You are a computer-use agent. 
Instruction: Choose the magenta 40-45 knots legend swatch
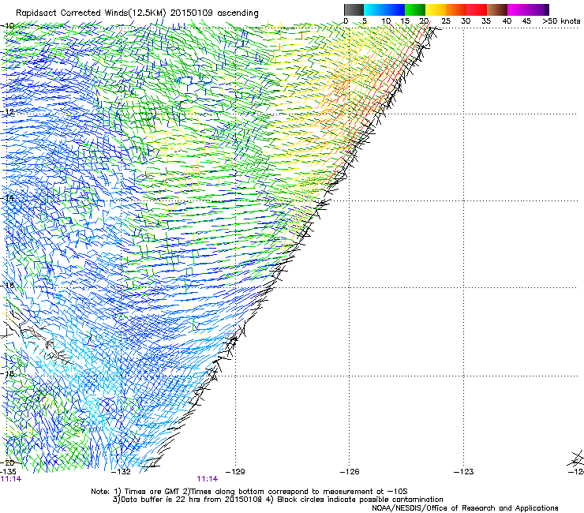[x=518, y=9]
